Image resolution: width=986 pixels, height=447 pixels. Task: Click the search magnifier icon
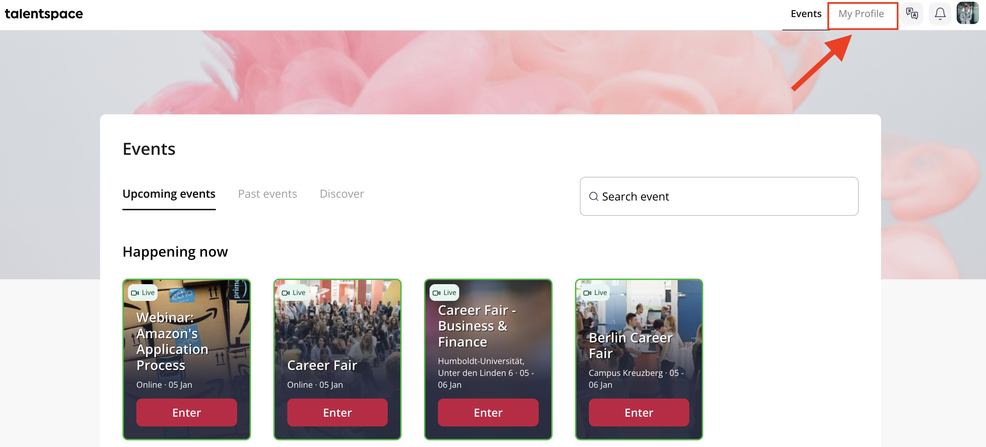tap(593, 196)
